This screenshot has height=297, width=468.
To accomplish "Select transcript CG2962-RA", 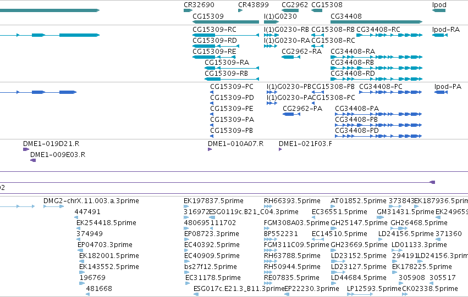I will tap(291, 57).
